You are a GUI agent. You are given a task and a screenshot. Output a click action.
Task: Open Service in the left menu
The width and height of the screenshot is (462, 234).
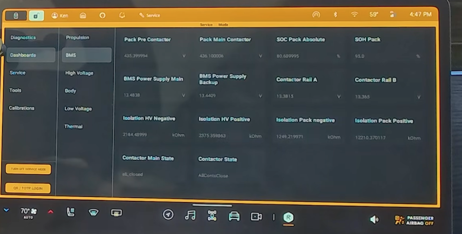(x=17, y=72)
